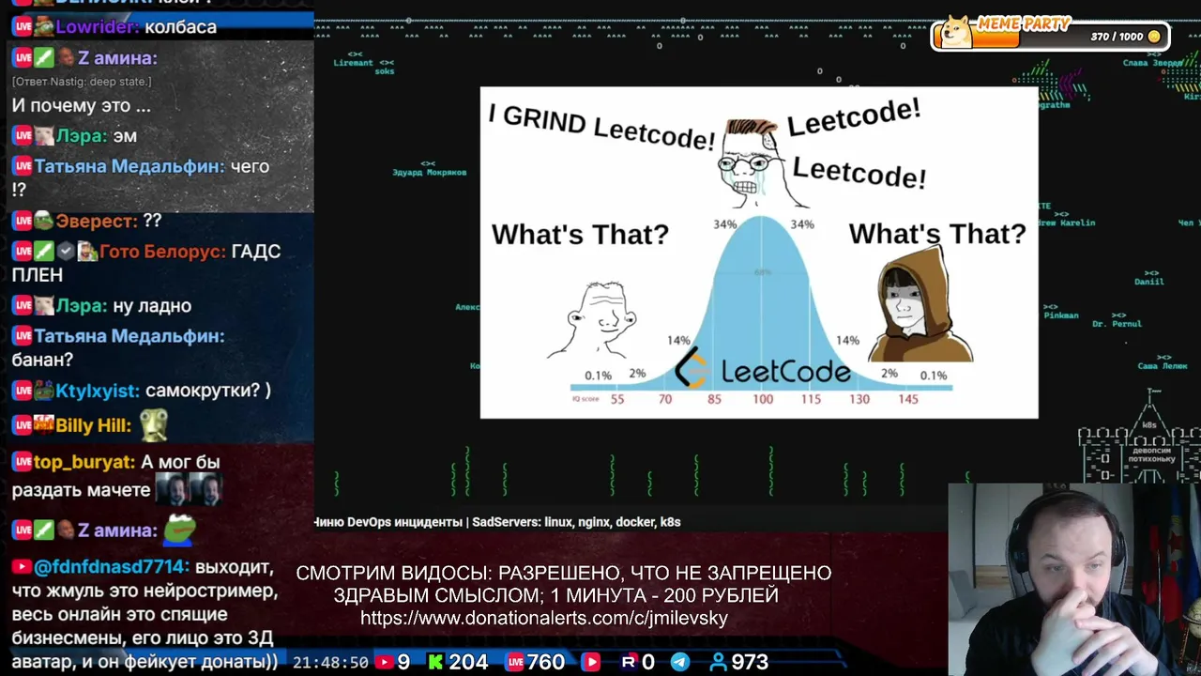
Task: Click the red play icon after 760
Action: (591, 662)
